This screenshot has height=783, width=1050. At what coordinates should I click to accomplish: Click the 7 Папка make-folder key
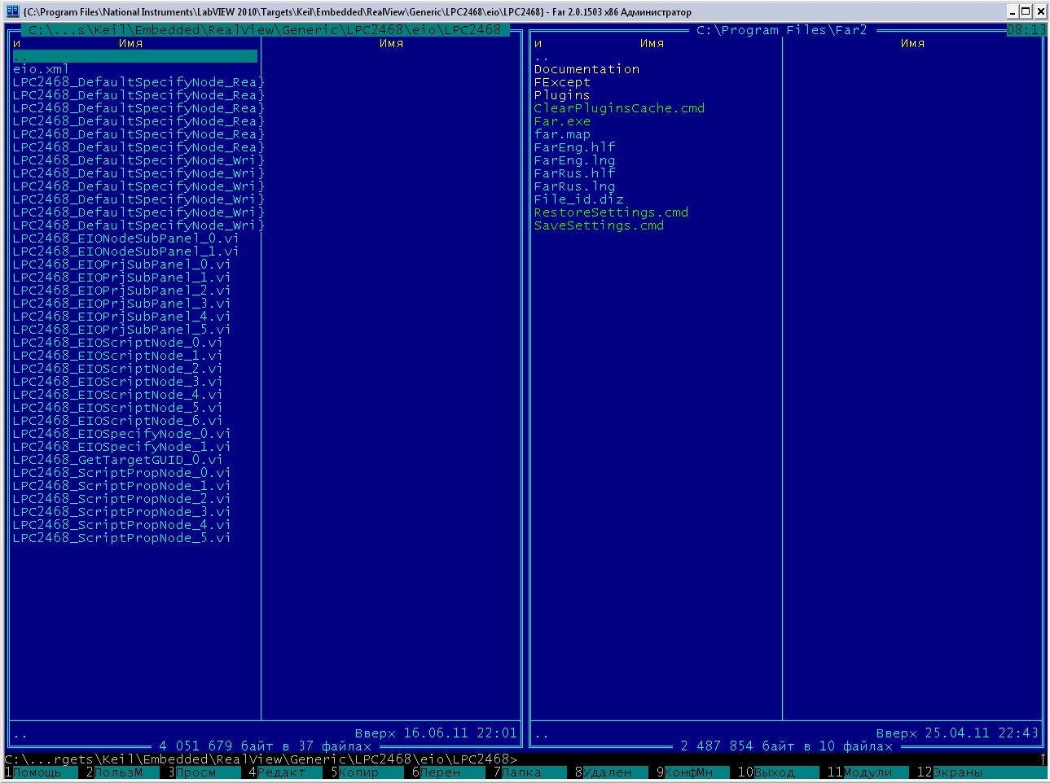click(521, 772)
